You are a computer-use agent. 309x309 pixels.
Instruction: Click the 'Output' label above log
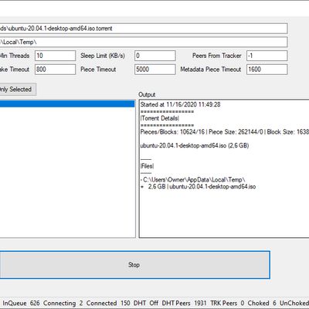[147, 94]
